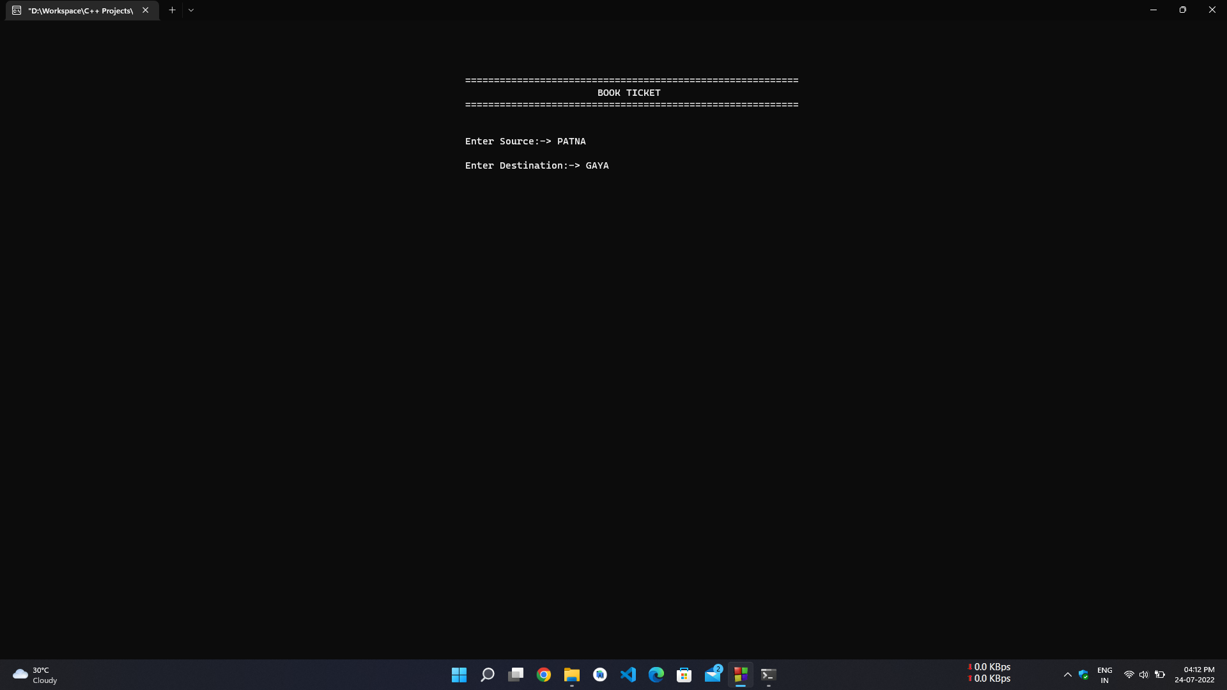The image size is (1227, 690).
Task: Open the Mail app with 2 notifications
Action: coord(713,675)
